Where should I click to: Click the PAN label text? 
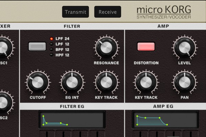(x=185, y=97)
